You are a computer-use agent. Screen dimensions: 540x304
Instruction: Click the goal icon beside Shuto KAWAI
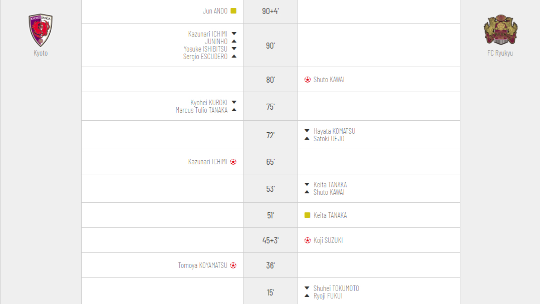click(308, 80)
